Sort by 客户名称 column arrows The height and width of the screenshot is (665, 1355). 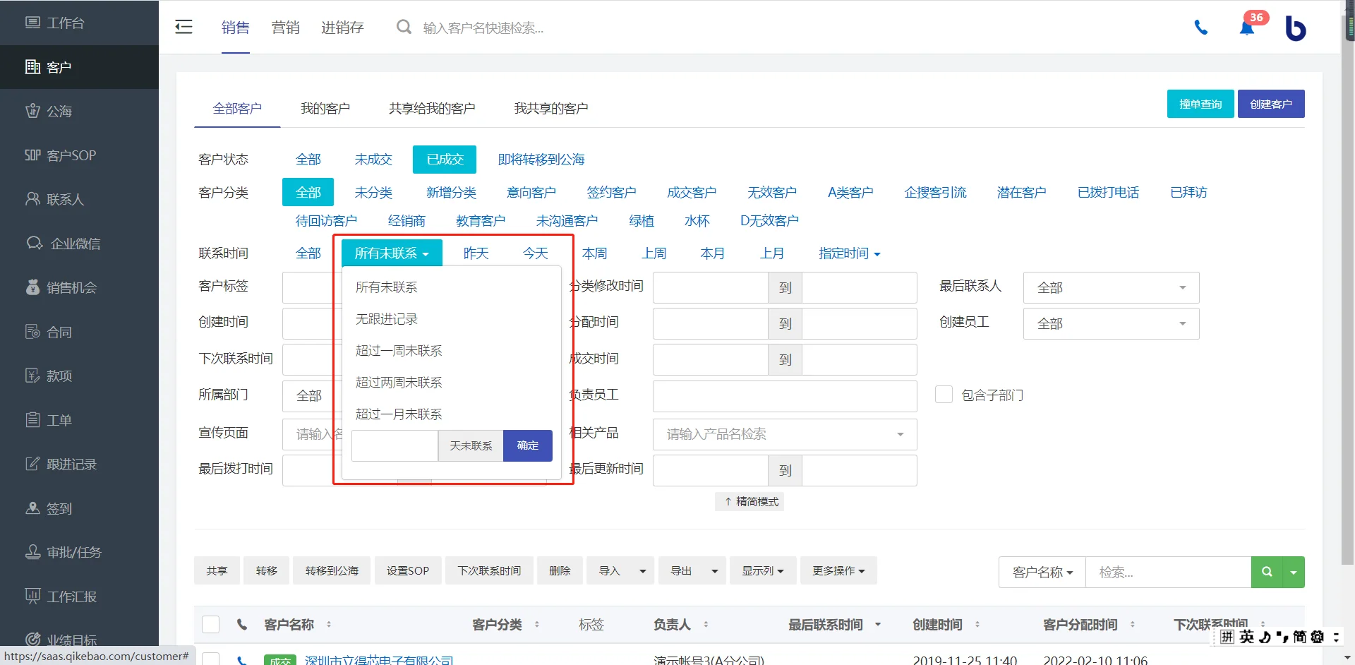point(329,624)
